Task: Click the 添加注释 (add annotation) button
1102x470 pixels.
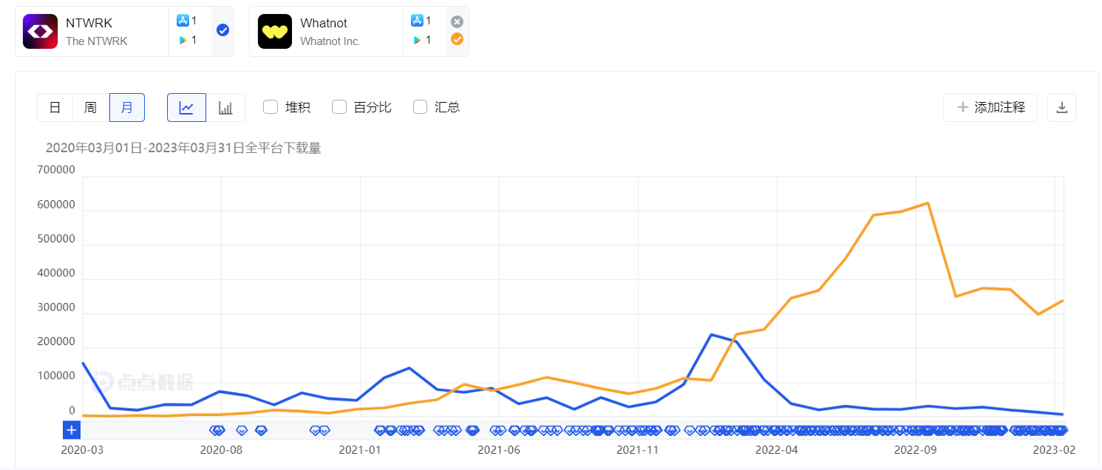Action: pos(990,107)
